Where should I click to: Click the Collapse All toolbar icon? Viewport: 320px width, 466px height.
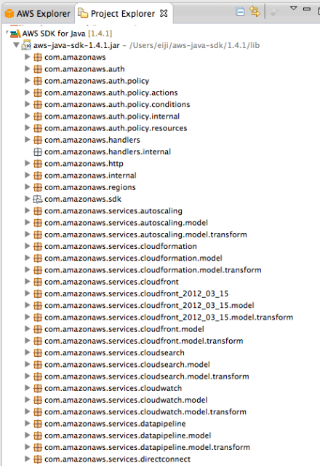pos(240,12)
